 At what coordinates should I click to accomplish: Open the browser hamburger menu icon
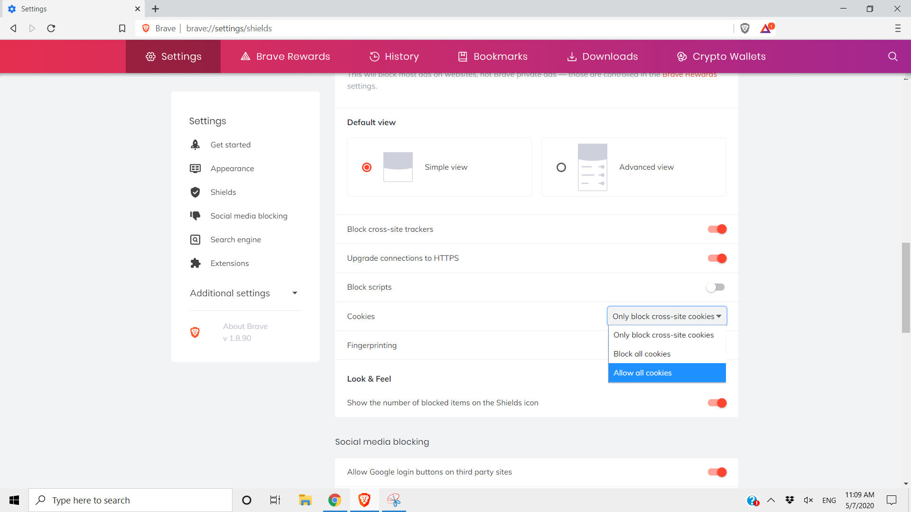coord(897,28)
